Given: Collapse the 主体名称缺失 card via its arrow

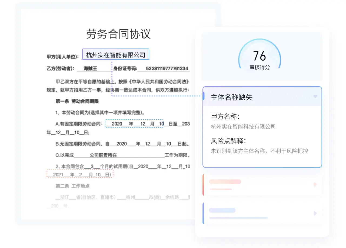Looking at the screenshot, I should pyautogui.click(x=316, y=97).
